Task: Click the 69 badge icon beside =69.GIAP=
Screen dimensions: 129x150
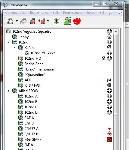Action: point(109,139)
